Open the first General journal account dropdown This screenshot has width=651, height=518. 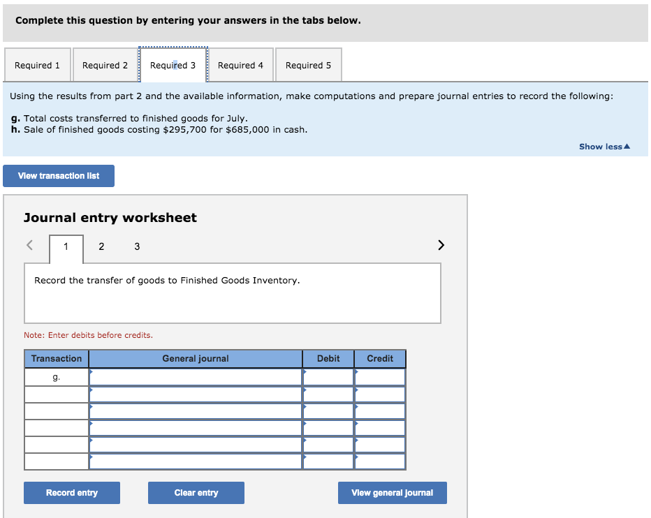tap(196, 377)
